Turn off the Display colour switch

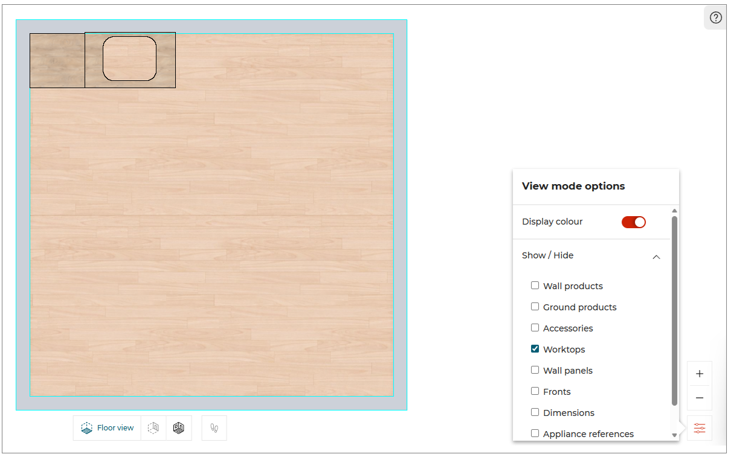634,222
